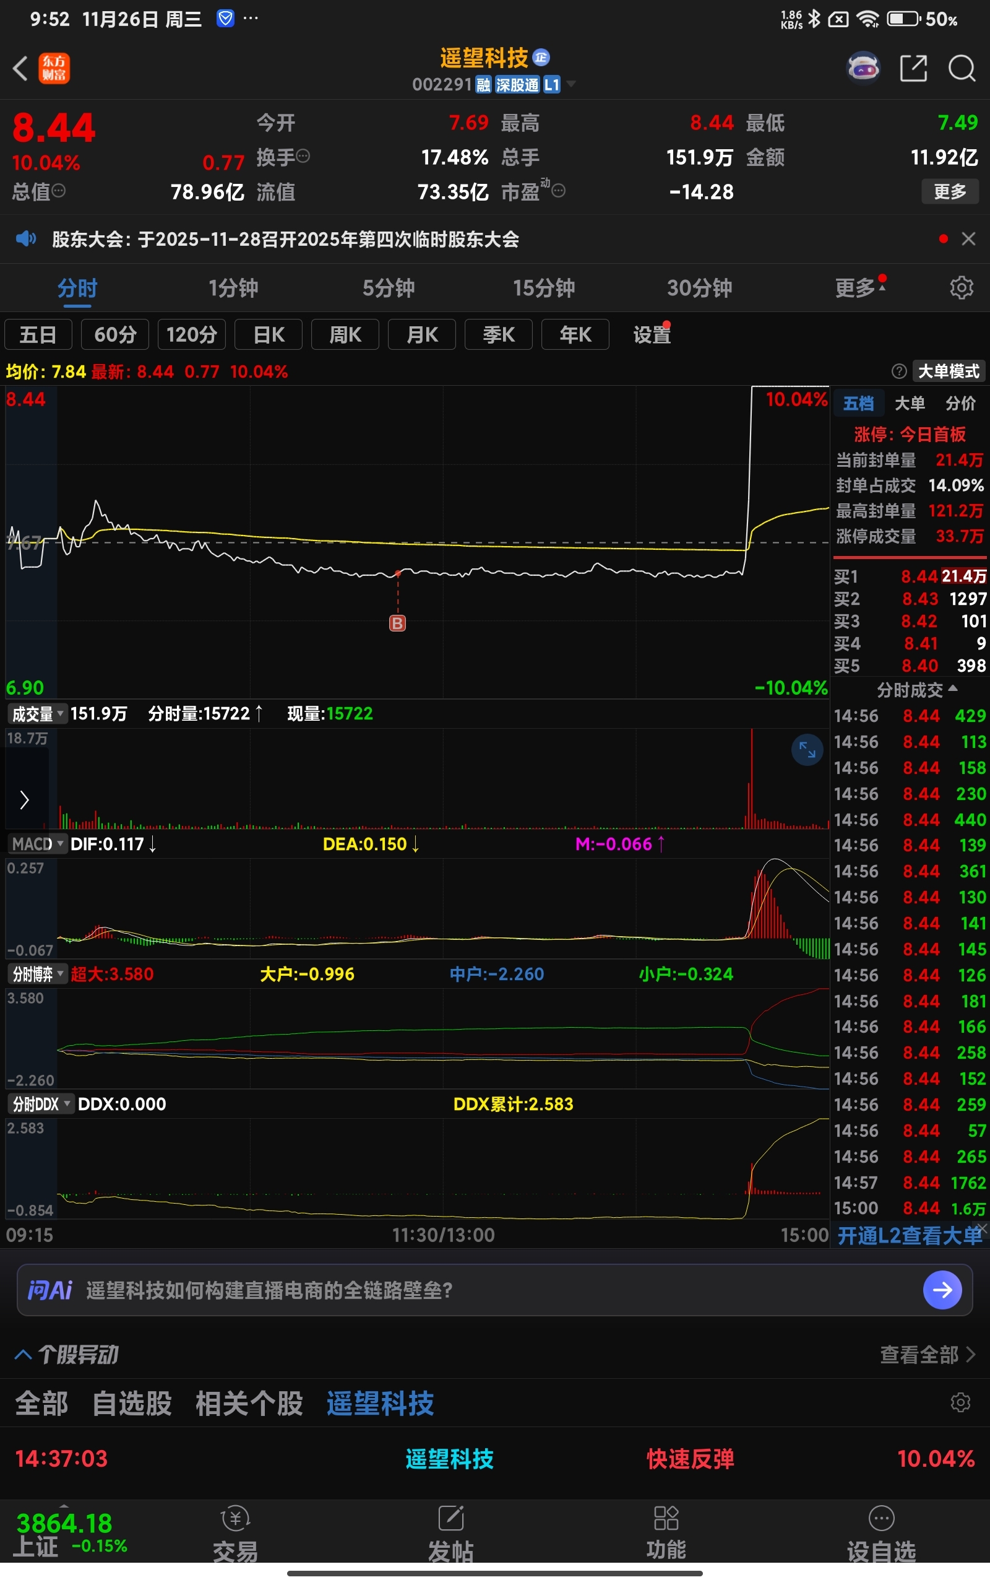990x1585 pixels.
Task: Tap the back arrow icon
Action: tap(20, 68)
